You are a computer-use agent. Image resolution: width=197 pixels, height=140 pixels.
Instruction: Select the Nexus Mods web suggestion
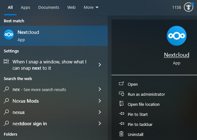pyautogui.click(x=54, y=101)
